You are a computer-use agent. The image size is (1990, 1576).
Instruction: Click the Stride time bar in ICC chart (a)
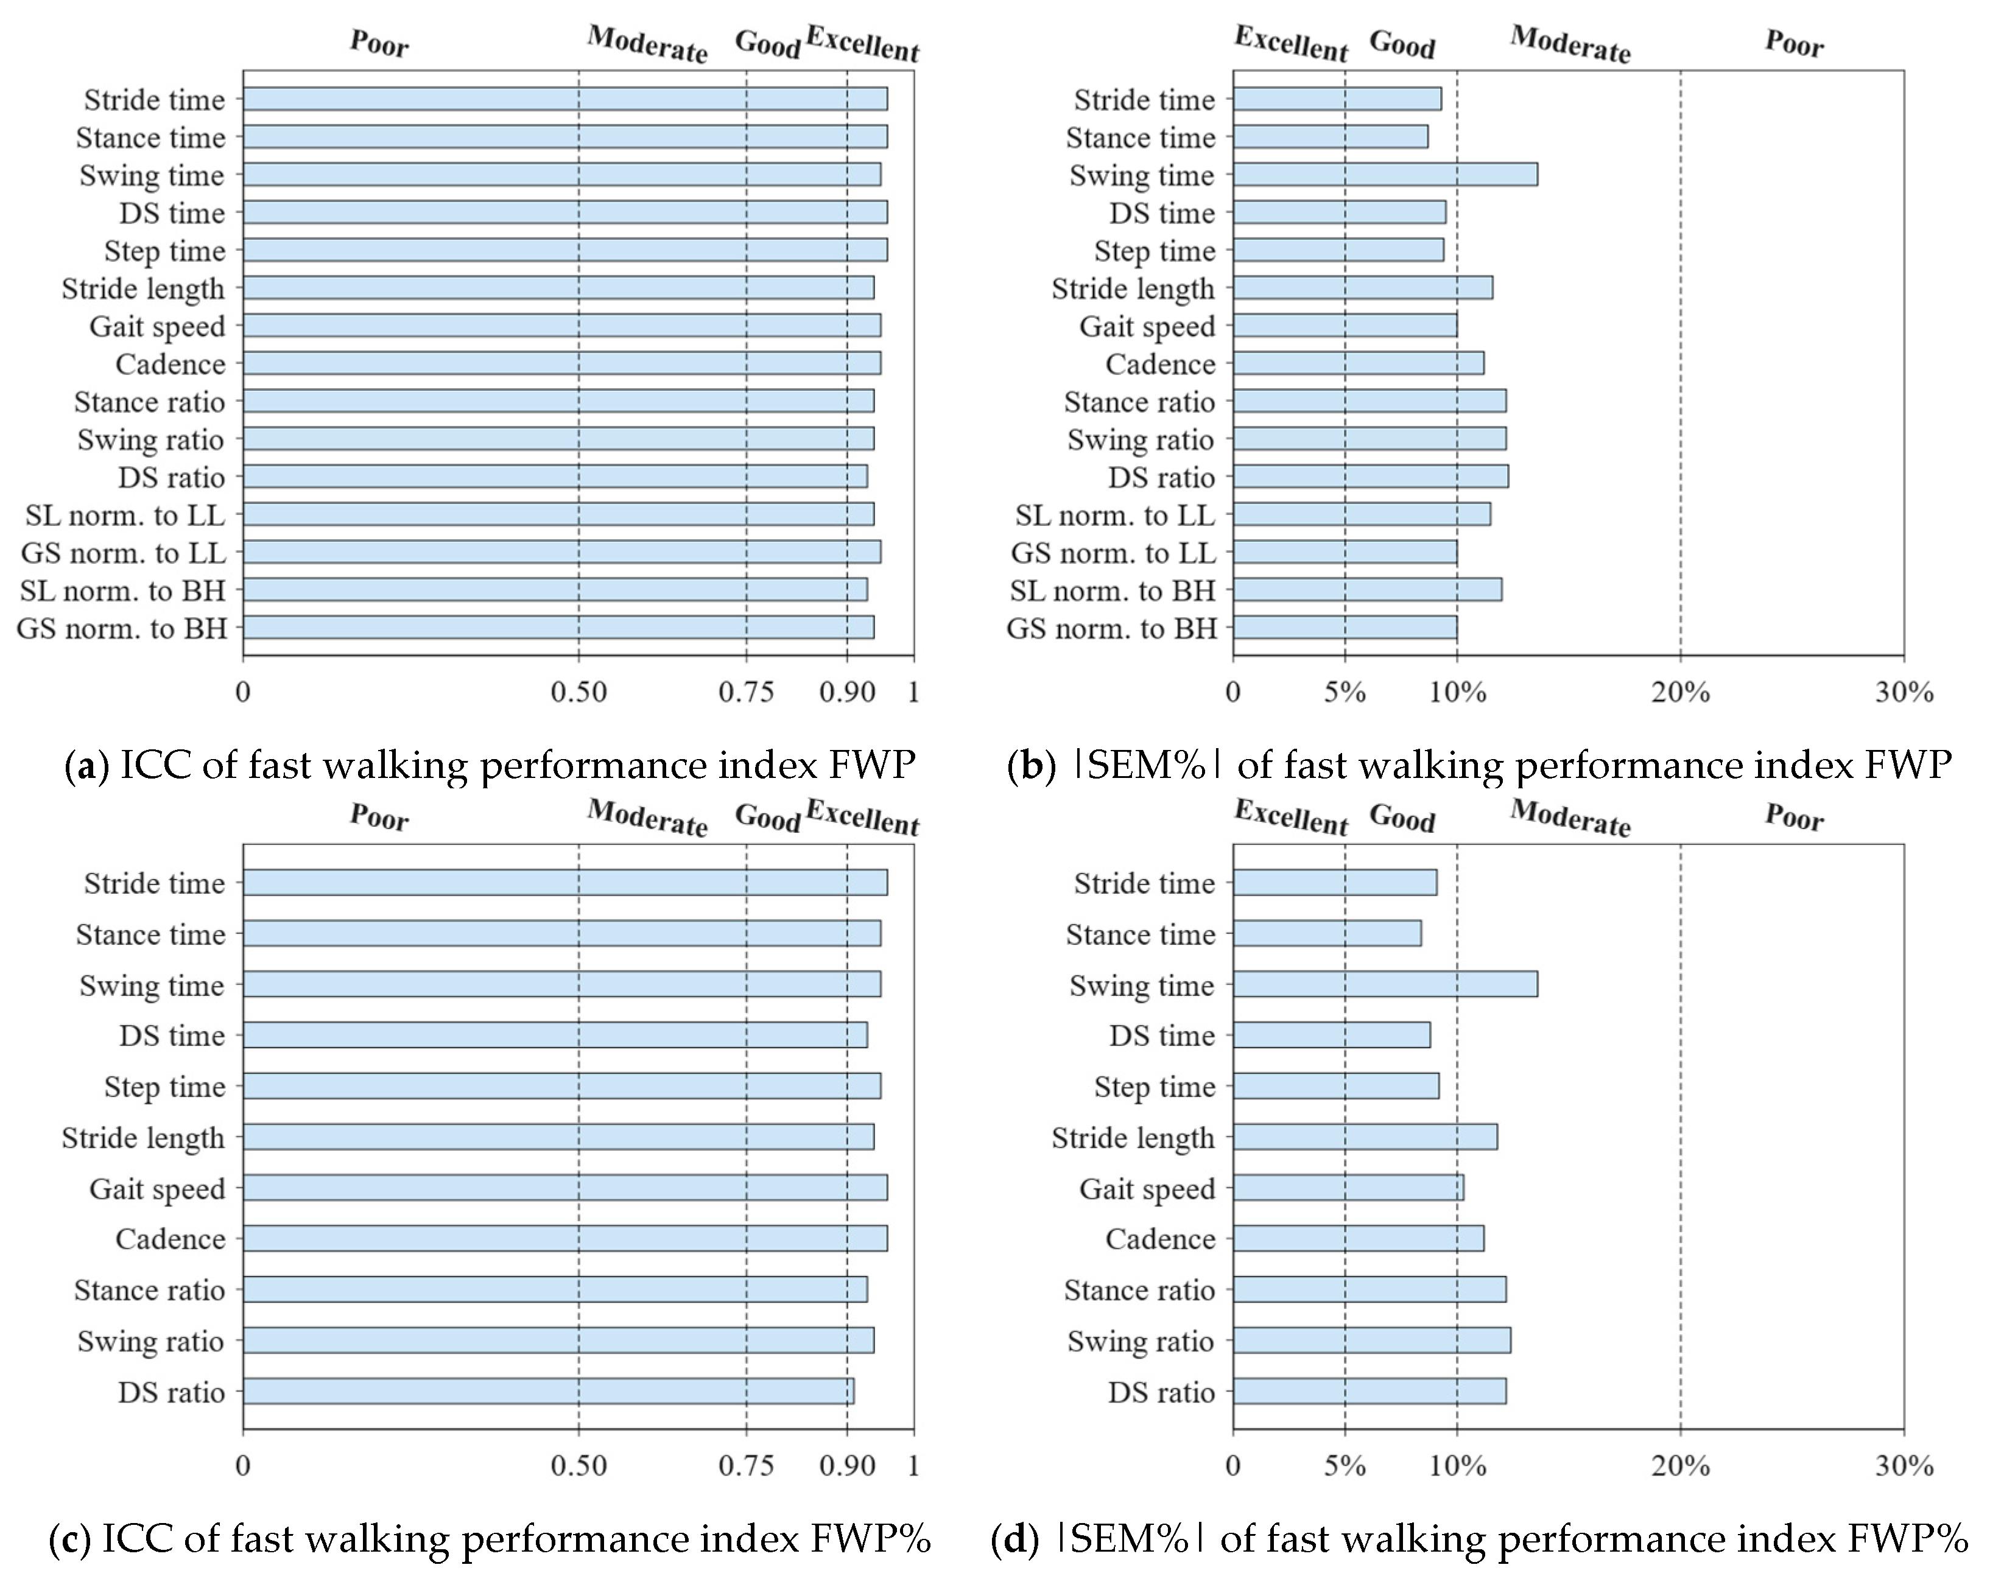(x=565, y=99)
